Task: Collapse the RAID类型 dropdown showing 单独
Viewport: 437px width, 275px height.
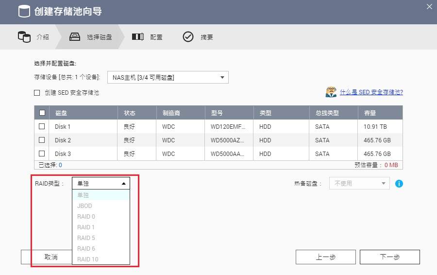Action: (101, 183)
